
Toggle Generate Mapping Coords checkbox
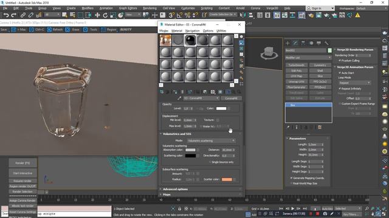pyautogui.click(x=291, y=178)
